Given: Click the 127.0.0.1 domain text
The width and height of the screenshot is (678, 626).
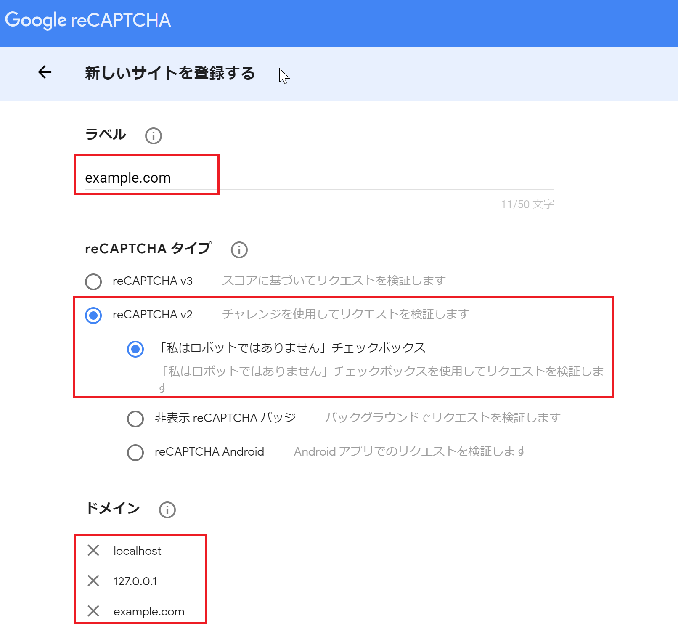Looking at the screenshot, I should pos(135,581).
